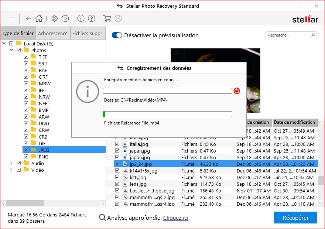This screenshot has width=325, height=229.
Task: Uncheck the jp2_24.jpg file checkbox
Action: (x=117, y=164)
